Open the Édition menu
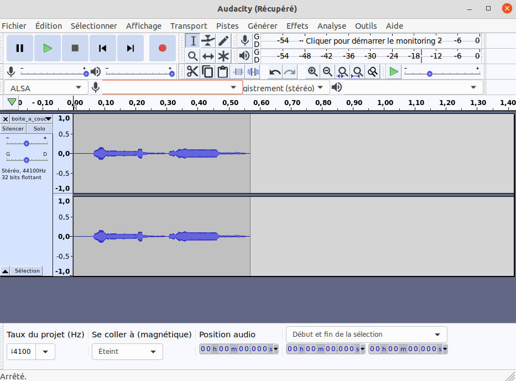 (49, 26)
